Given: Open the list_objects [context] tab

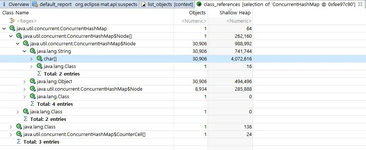Looking at the screenshot, I should click(167, 4).
